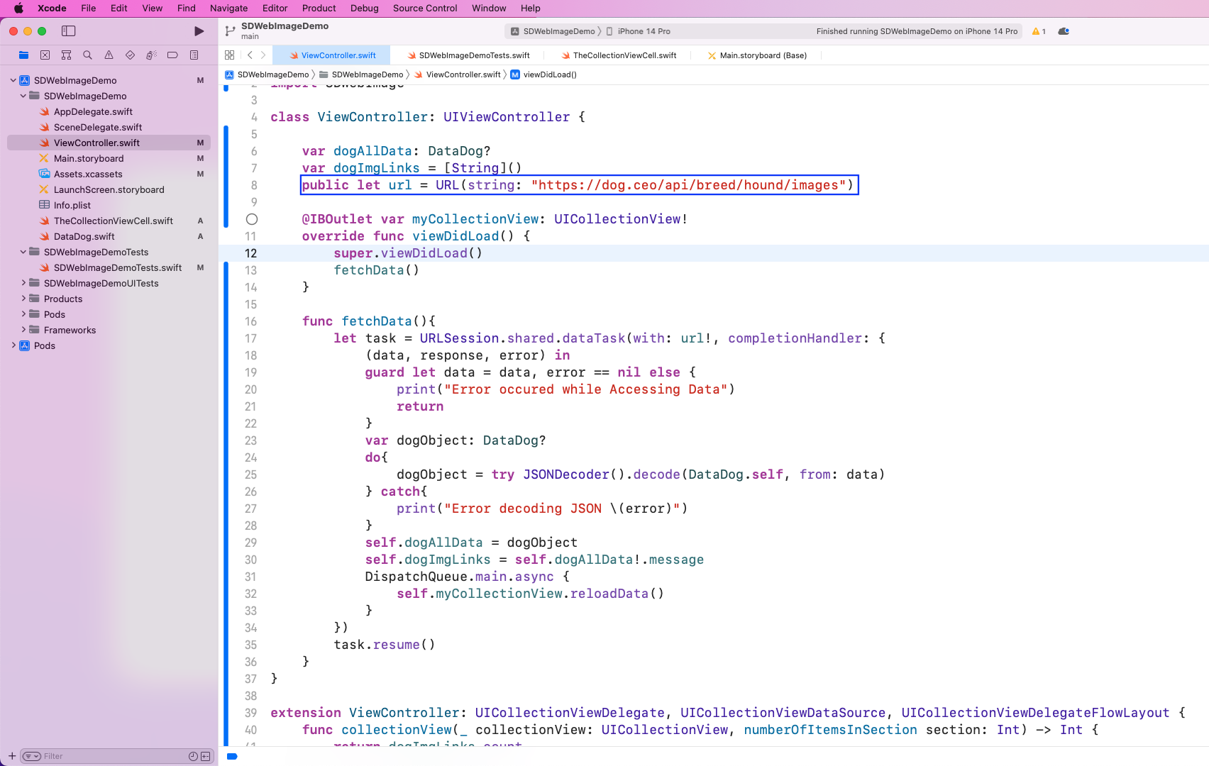Click viewDidLoad() in jump bar
The width and height of the screenshot is (1209, 766).
click(x=543, y=74)
